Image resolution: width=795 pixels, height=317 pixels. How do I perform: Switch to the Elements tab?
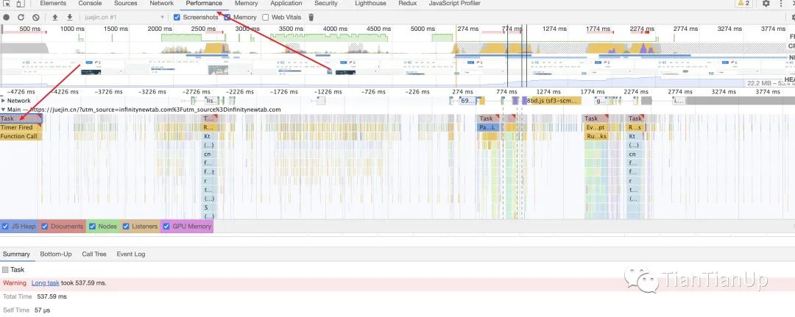coord(53,3)
